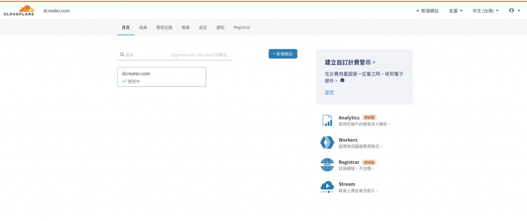The height and width of the screenshot is (221, 527).
Task: Click the 使用中 status text
Action: 134,81
